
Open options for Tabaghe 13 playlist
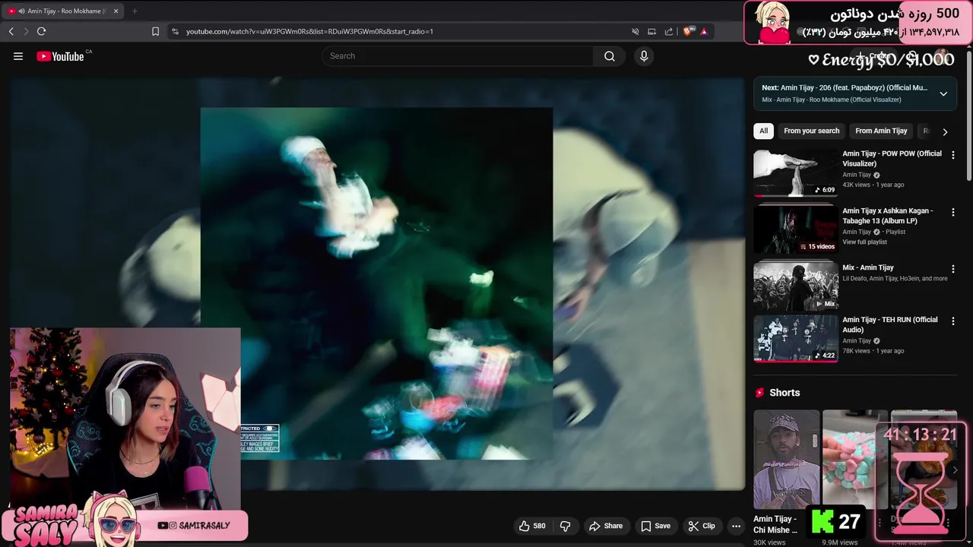(952, 212)
